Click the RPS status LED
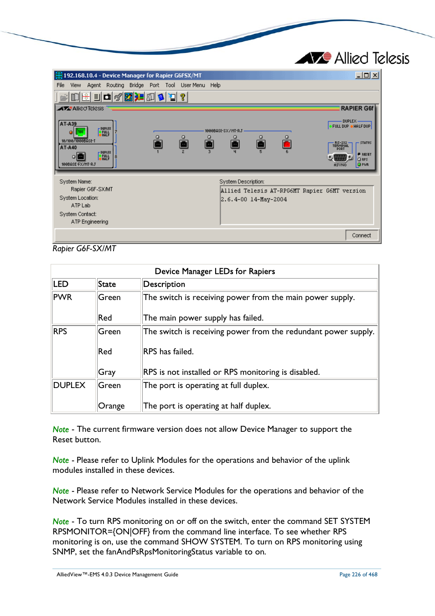Screen dimensions: 435x616 [x=359, y=160]
